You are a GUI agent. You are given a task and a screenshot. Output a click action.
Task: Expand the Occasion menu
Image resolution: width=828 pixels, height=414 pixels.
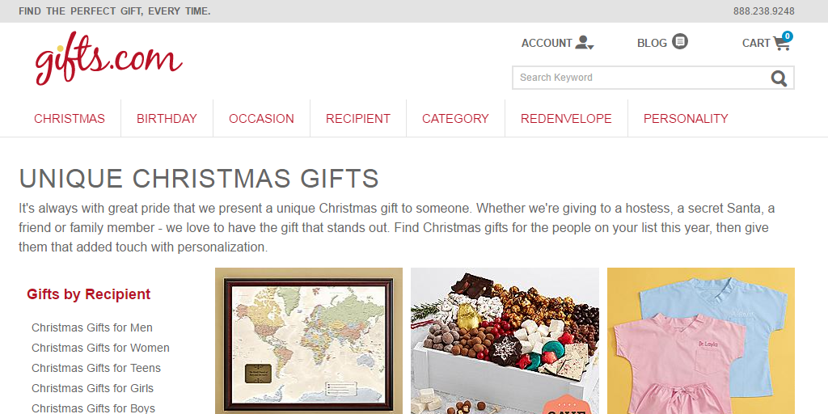click(261, 118)
